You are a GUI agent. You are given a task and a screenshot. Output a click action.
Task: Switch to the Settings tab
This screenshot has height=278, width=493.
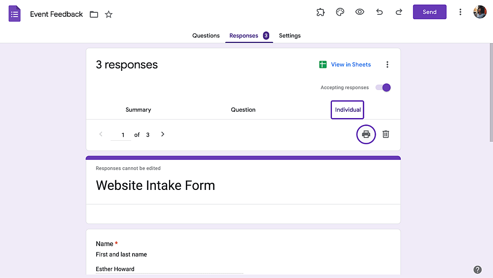tap(289, 35)
